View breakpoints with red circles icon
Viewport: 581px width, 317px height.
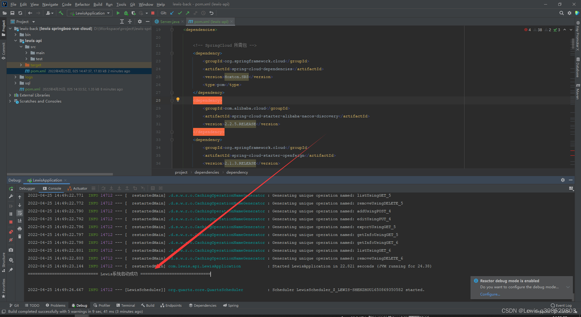click(x=11, y=232)
